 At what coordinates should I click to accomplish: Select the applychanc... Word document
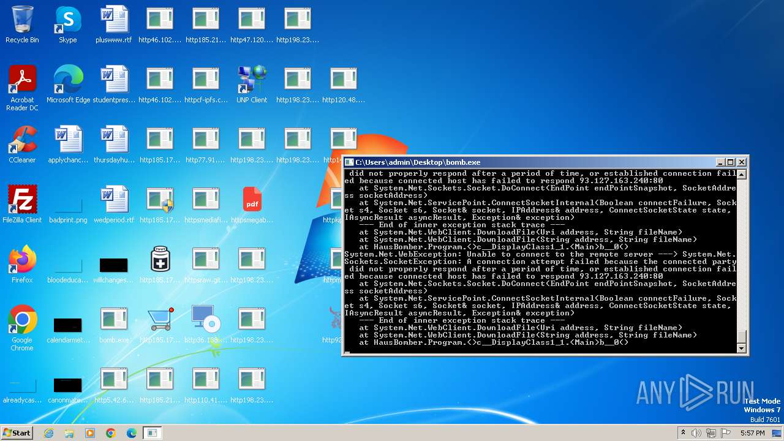(68, 145)
